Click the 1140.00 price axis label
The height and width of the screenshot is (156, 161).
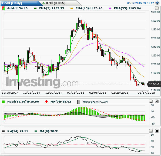coord(155,90)
